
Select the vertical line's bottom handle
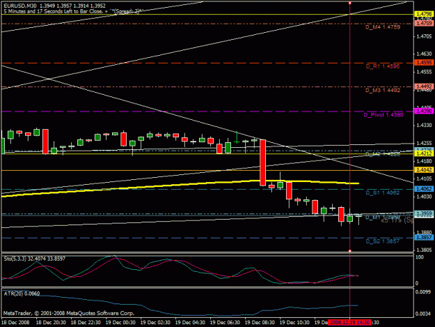coord(350,251)
